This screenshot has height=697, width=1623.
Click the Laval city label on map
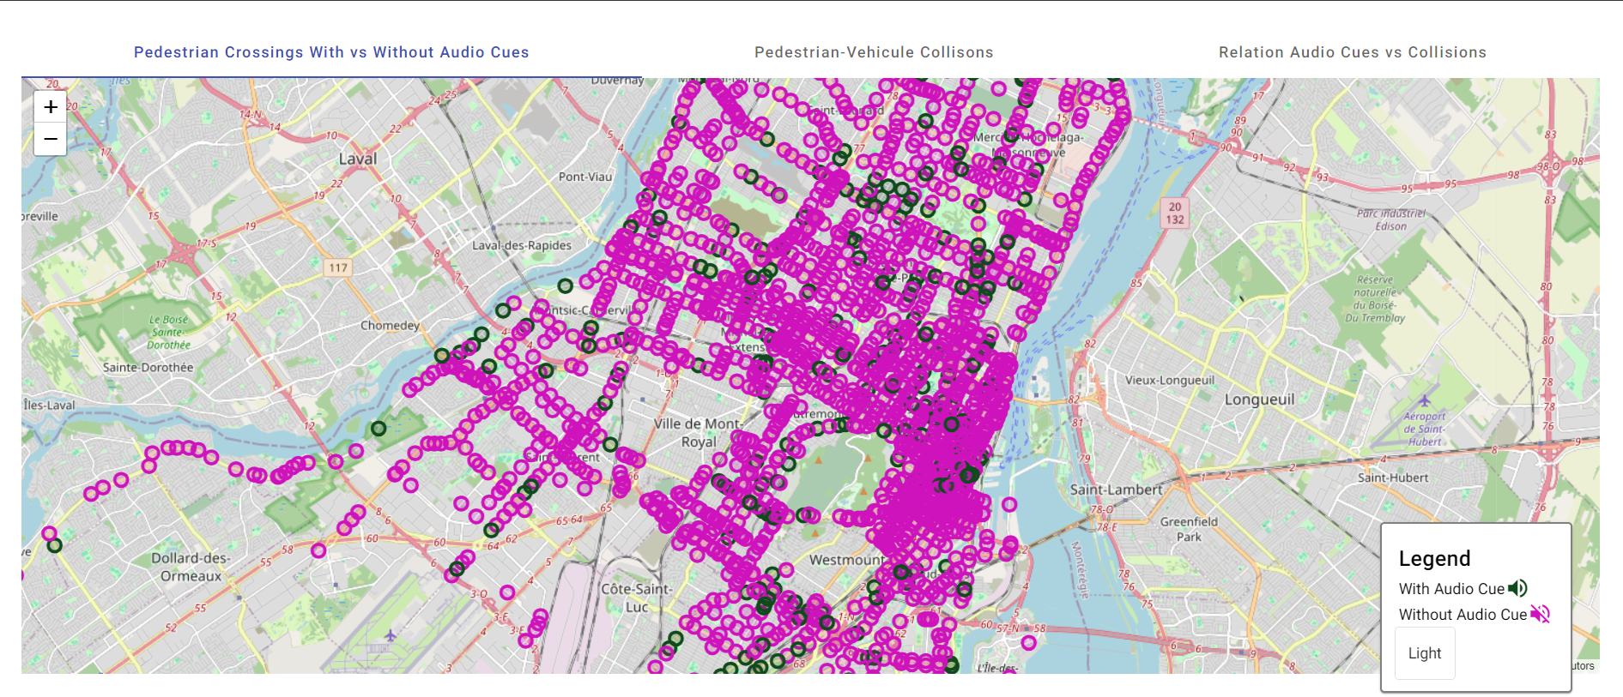[358, 159]
